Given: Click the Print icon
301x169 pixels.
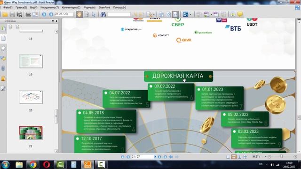Looking at the screenshot, I should tap(28, 15).
